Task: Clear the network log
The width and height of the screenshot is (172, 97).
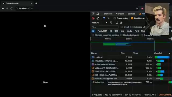Action: point(98,18)
